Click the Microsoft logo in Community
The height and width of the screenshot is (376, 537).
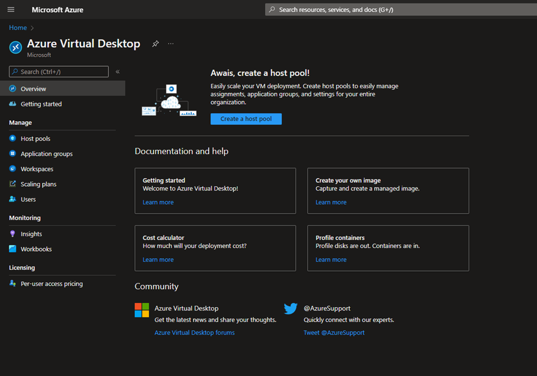click(x=142, y=310)
